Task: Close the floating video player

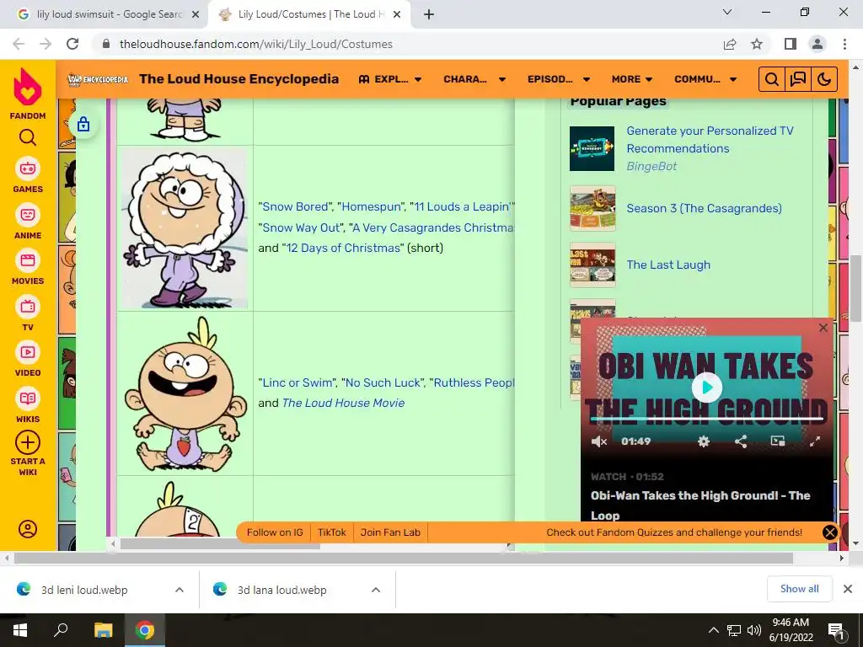Action: [823, 328]
